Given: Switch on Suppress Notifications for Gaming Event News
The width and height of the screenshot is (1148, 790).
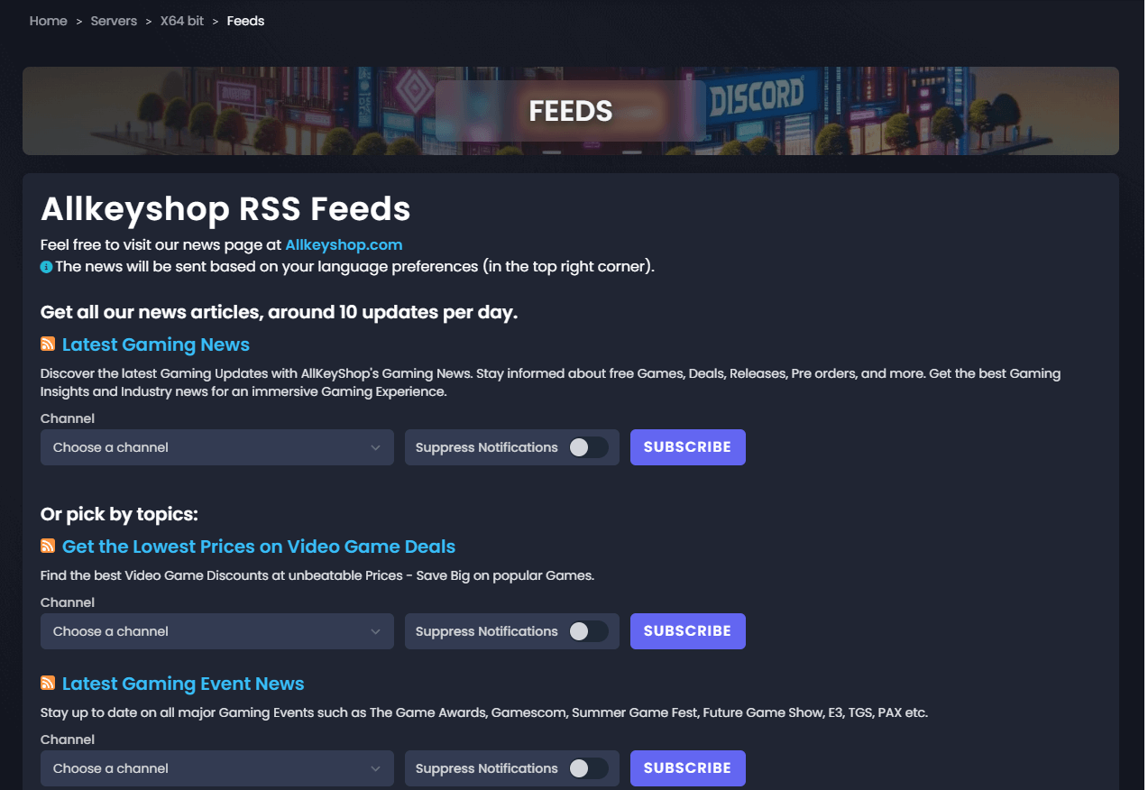Looking at the screenshot, I should point(588,768).
